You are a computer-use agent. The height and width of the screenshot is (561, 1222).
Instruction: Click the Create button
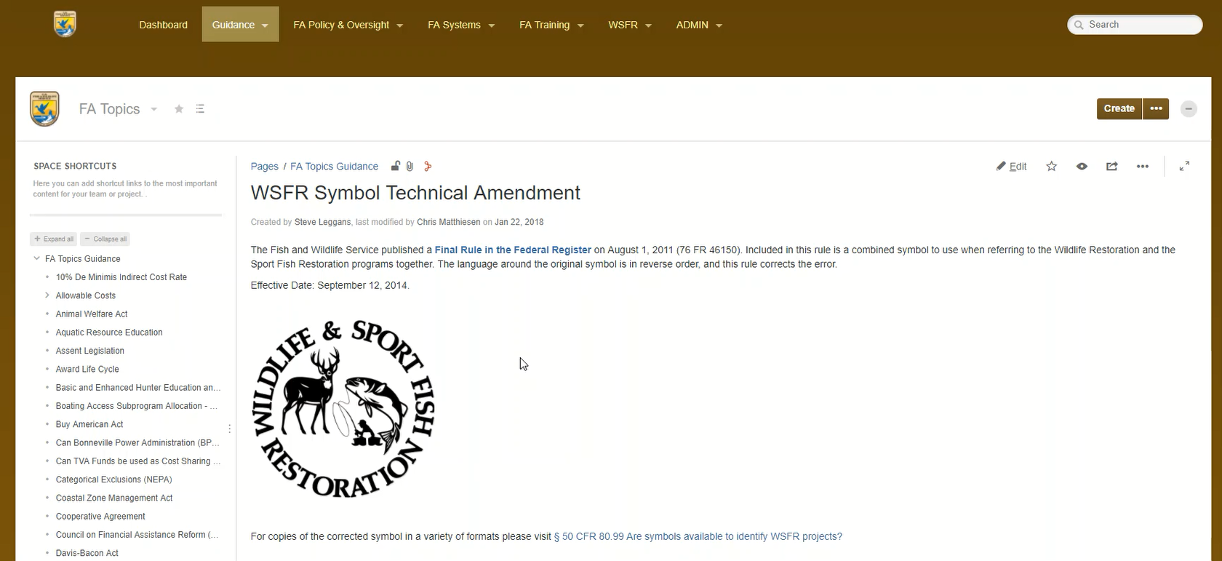(x=1119, y=108)
